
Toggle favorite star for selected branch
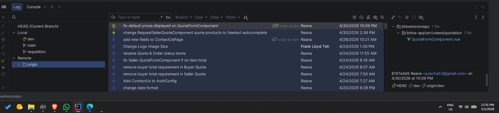click(x=3, y=67)
